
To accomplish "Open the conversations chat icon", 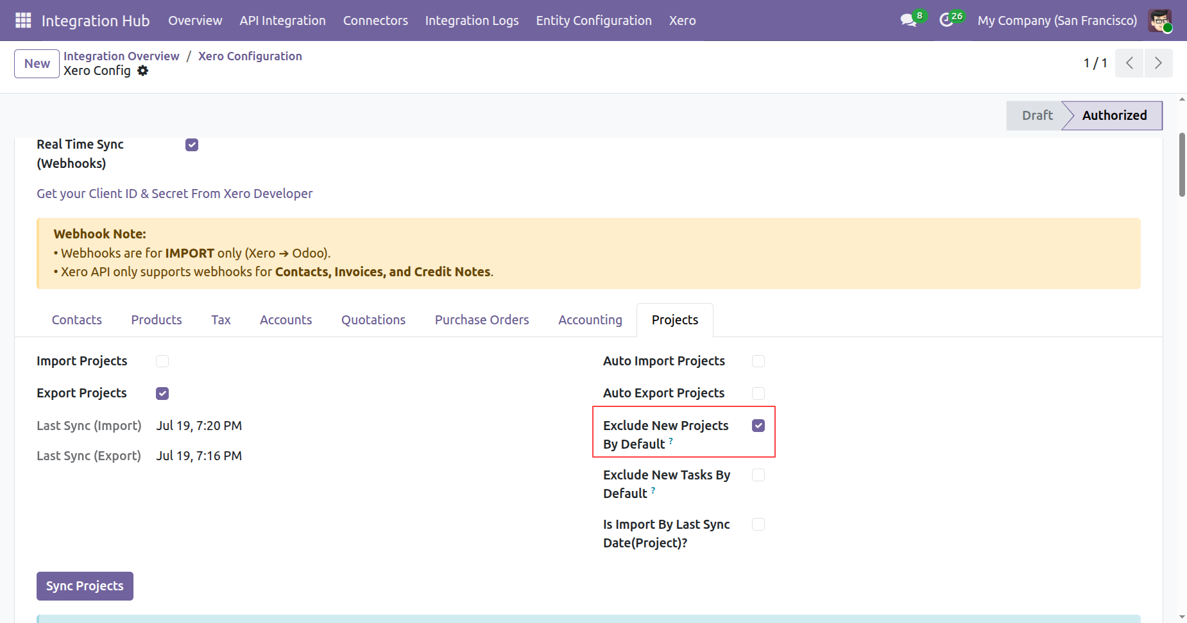I will coord(909,21).
